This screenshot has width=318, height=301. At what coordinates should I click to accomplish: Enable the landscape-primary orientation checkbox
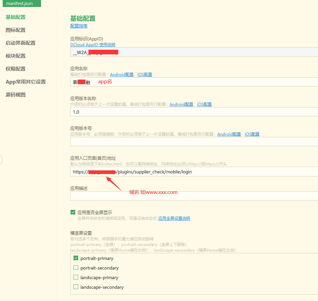click(x=76, y=277)
